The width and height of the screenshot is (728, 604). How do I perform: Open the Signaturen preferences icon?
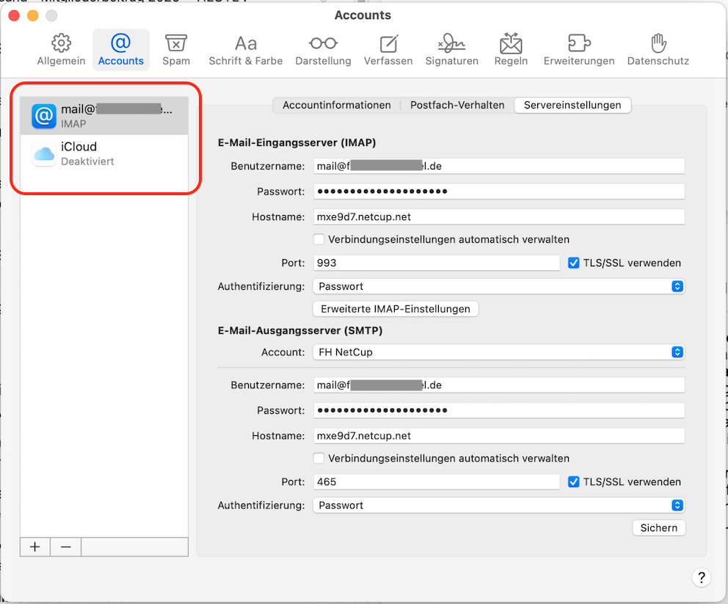pos(451,50)
